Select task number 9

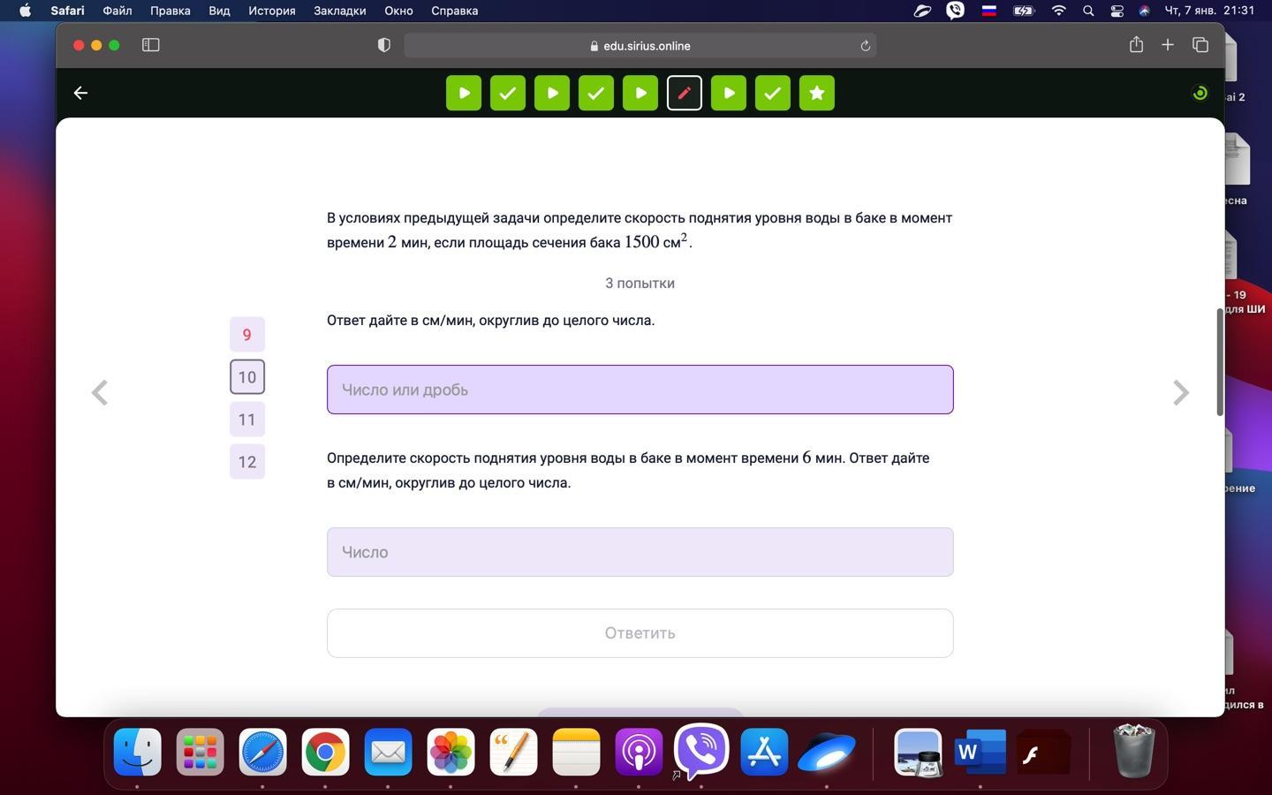246,335
